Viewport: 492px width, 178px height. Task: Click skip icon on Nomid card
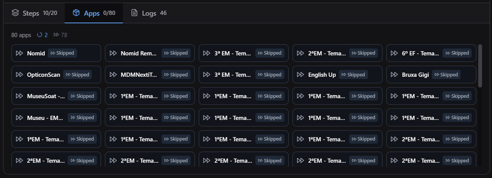(20, 53)
